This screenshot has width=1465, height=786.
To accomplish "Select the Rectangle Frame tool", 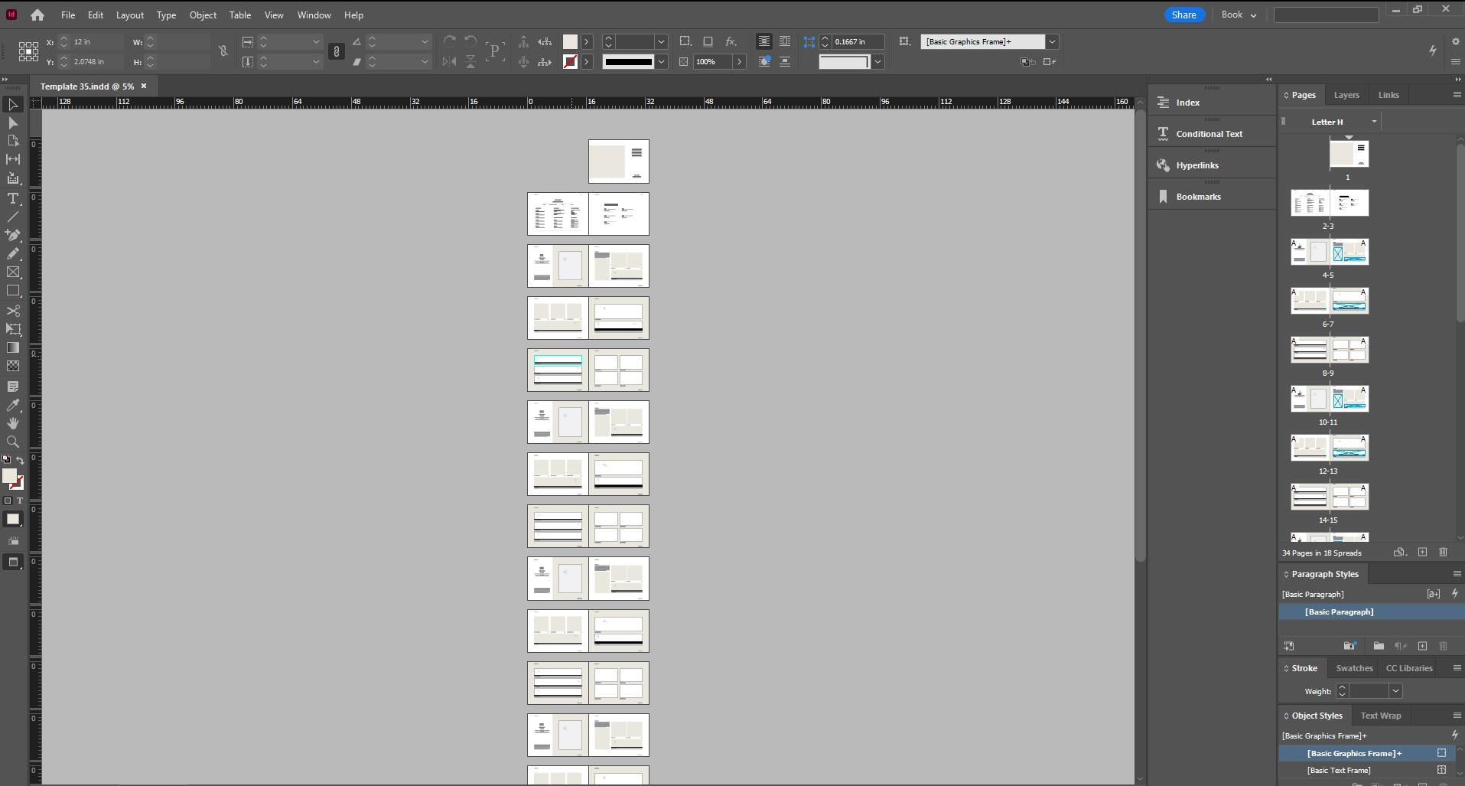I will coord(13,272).
